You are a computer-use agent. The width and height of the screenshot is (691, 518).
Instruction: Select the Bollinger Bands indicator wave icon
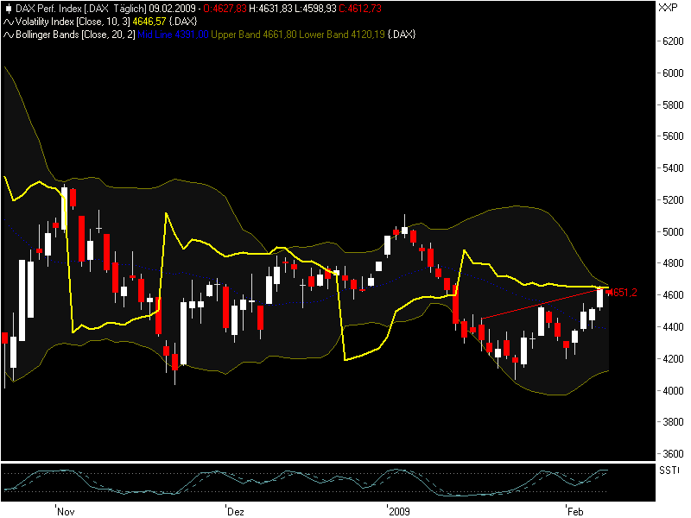(7, 33)
